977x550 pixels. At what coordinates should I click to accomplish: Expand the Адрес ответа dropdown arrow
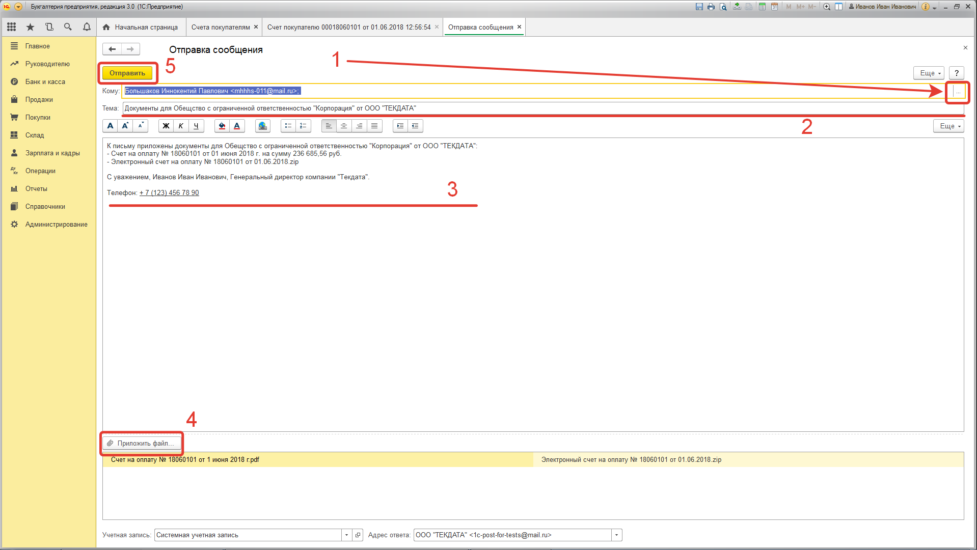click(616, 535)
